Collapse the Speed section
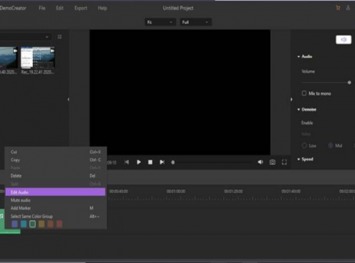Viewport: 355px width, 263px height. pyautogui.click(x=299, y=159)
